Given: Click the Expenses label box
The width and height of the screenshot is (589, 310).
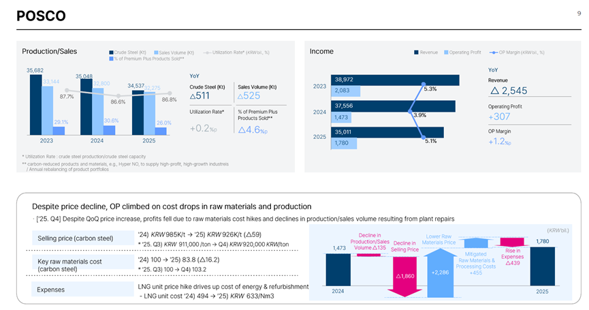Looking at the screenshot, I should click(76, 290).
